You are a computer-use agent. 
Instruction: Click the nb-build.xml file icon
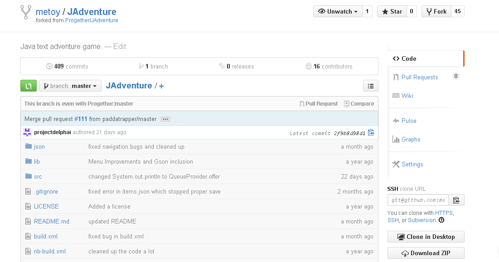[x=28, y=251]
